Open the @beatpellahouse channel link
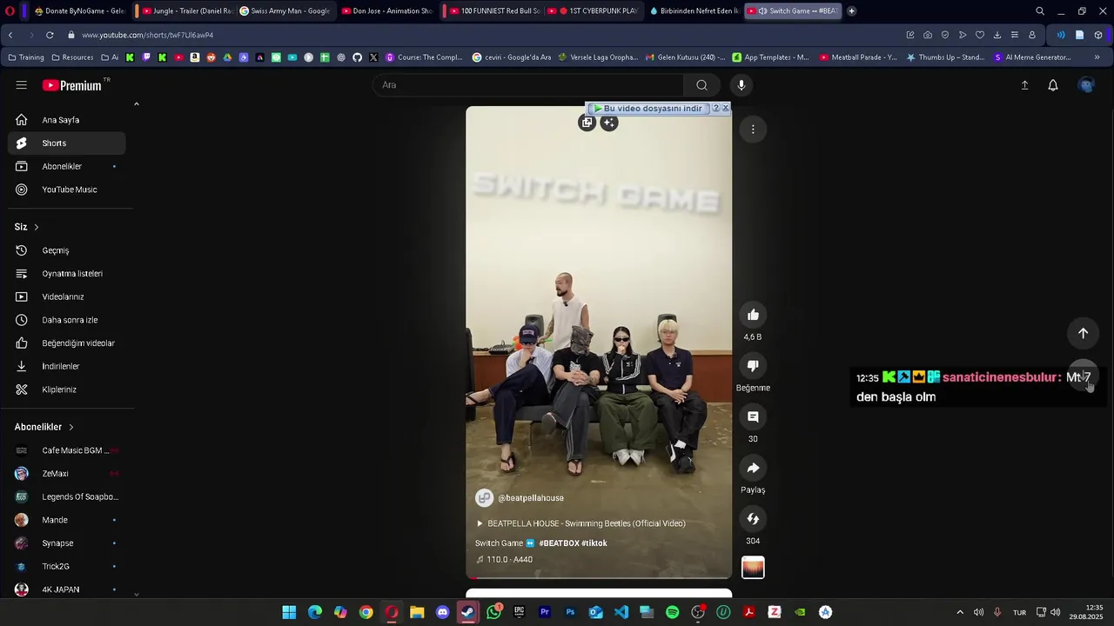 tap(530, 498)
